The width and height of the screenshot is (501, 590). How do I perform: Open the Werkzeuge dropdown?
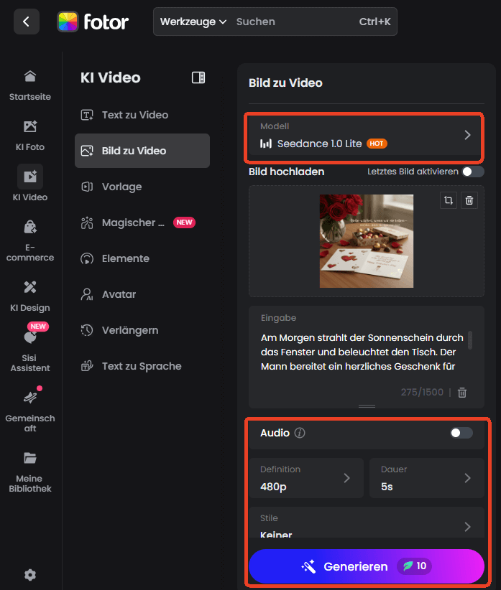click(x=193, y=22)
